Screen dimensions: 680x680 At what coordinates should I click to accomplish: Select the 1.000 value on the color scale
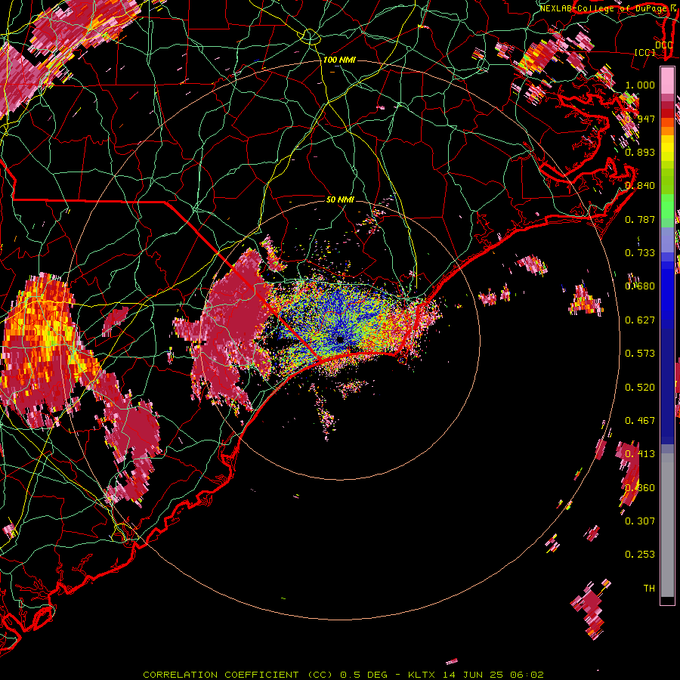pyautogui.click(x=640, y=85)
